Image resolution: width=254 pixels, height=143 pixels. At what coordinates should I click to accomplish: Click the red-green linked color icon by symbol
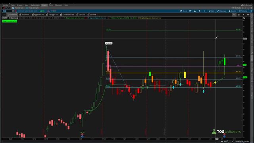[x=16, y=11]
